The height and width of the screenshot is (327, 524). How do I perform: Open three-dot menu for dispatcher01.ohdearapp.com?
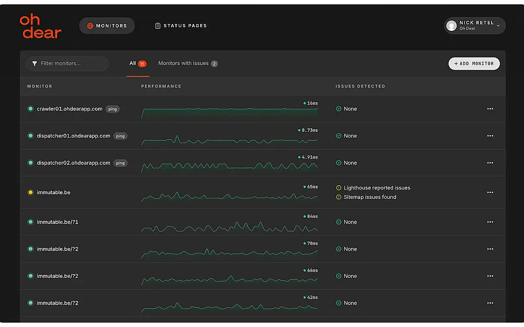[490, 136]
